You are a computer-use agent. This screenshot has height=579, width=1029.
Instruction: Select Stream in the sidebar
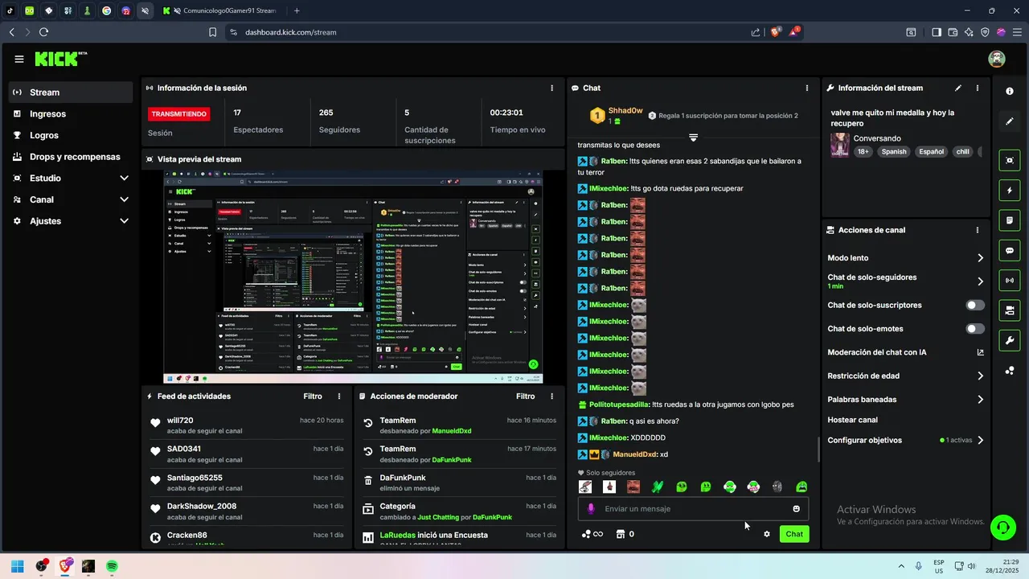click(x=71, y=92)
